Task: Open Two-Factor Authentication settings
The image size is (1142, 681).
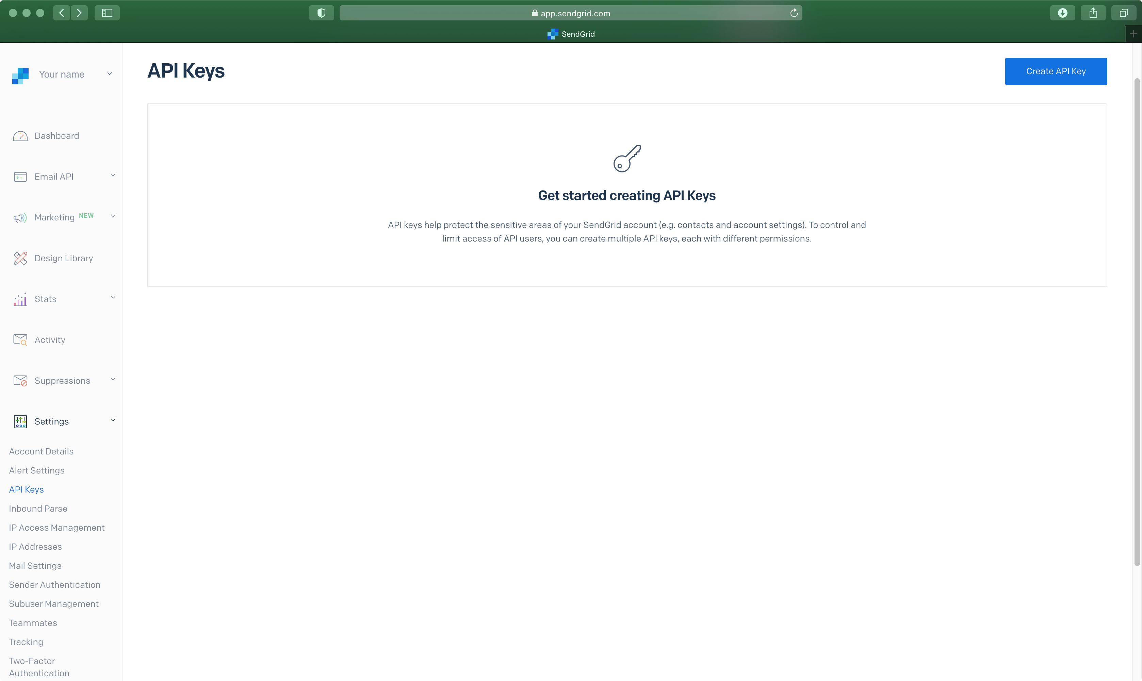Action: (x=39, y=667)
